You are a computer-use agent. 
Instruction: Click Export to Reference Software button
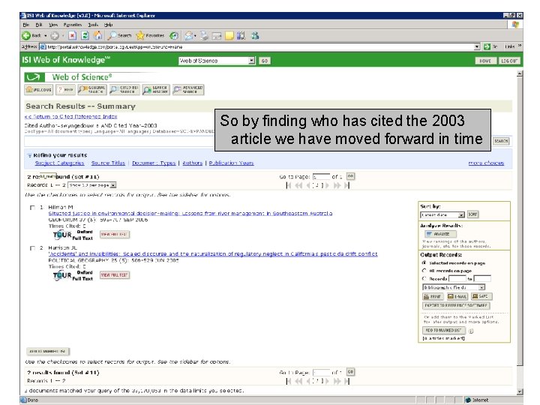pos(456,305)
